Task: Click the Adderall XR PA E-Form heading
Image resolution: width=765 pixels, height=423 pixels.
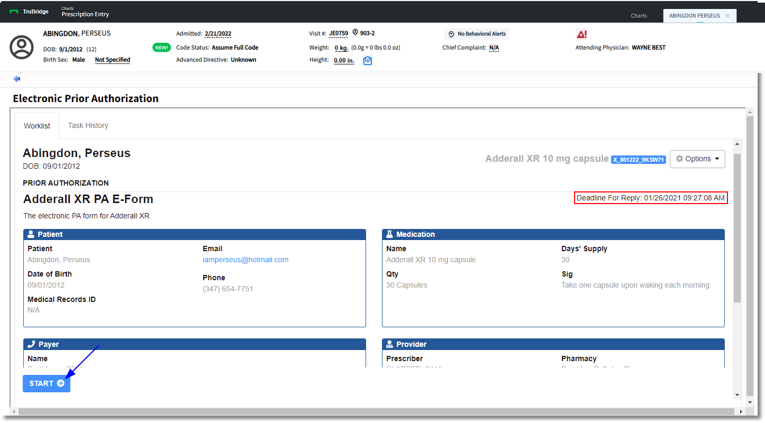Action: tap(88, 199)
